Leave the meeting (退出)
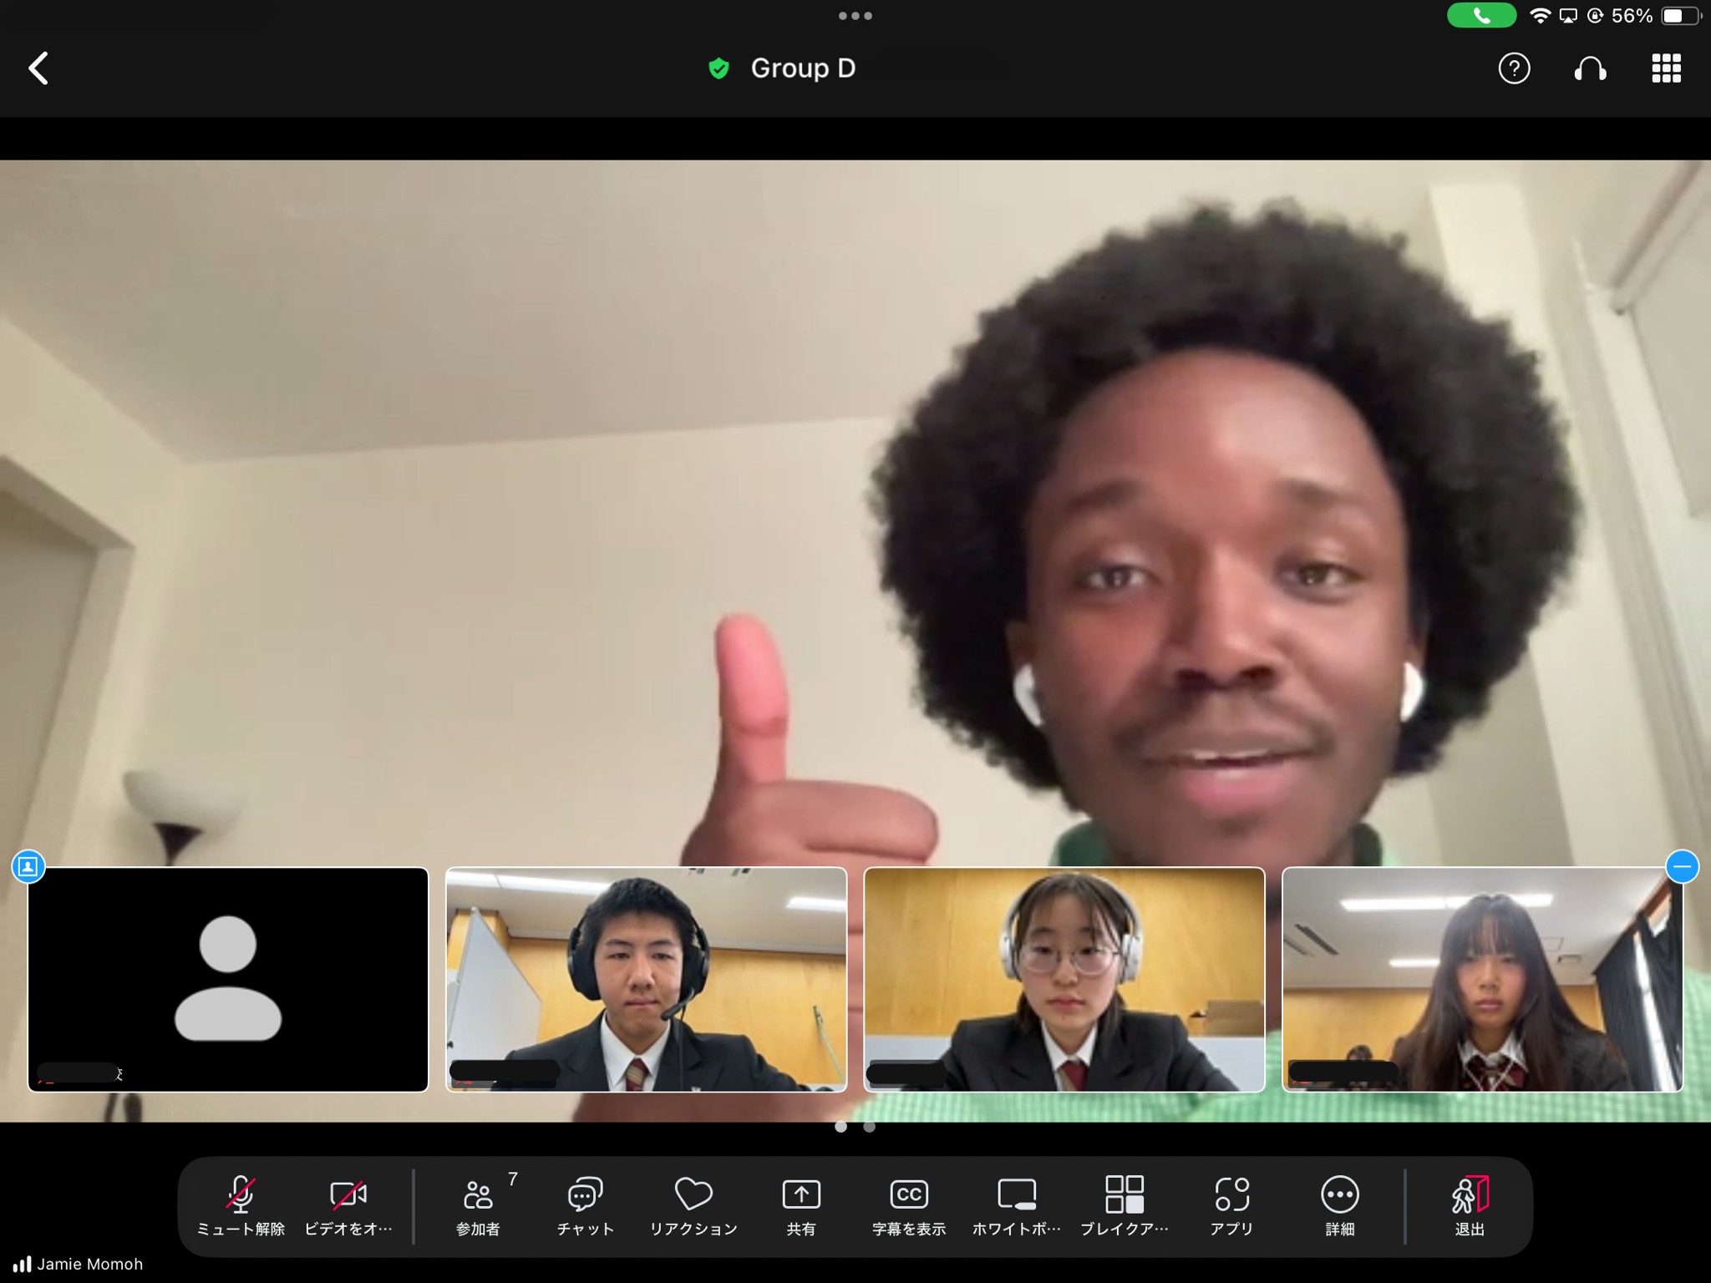The image size is (1711, 1283). [1470, 1205]
